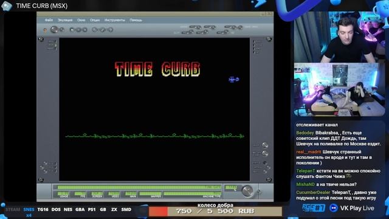Click the blue helicopter sprite in the game
The width and height of the screenshot is (389, 219).
(233, 79)
